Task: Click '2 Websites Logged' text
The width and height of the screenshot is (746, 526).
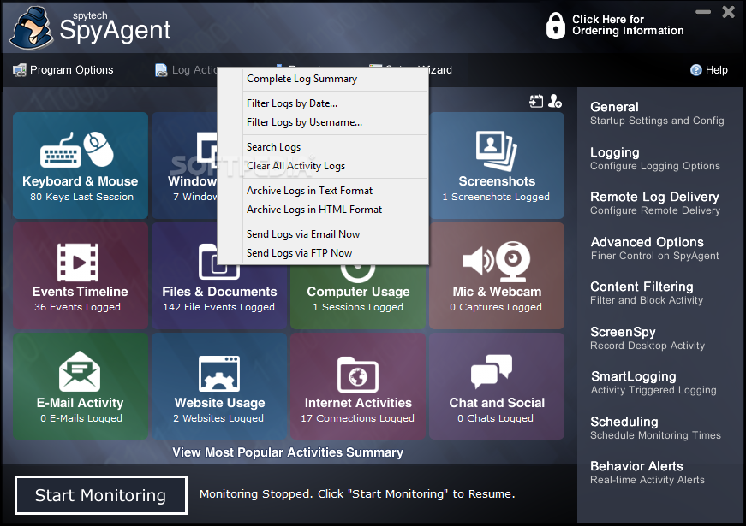Action: (218, 418)
